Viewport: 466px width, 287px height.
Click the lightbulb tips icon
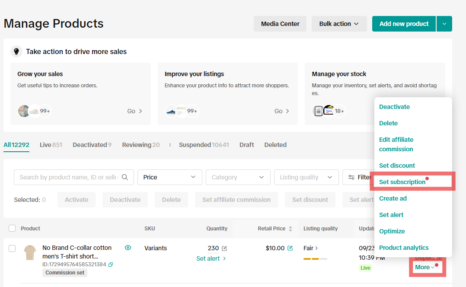(x=16, y=51)
